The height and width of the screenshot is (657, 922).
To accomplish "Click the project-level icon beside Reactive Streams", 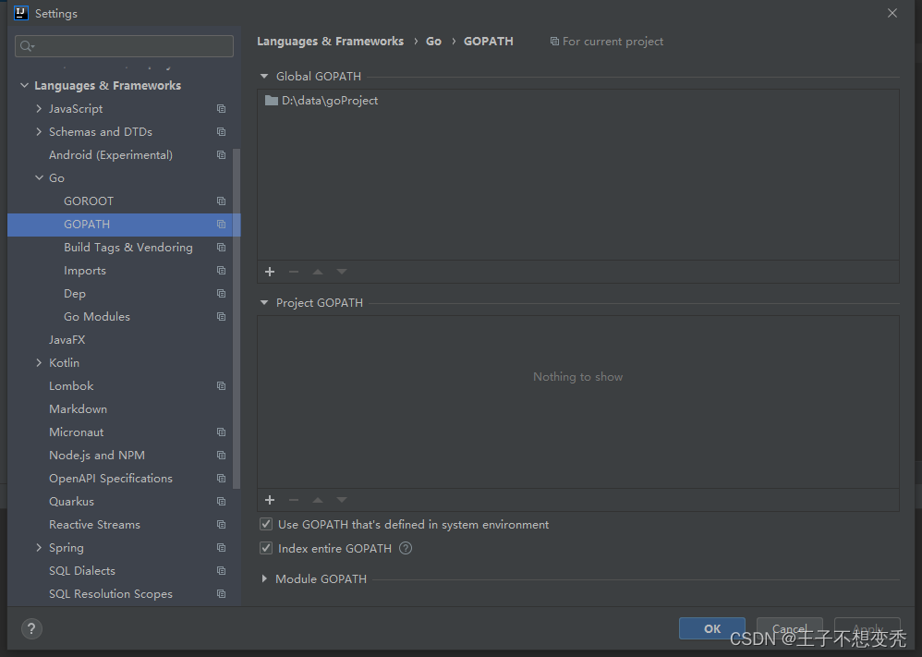I will pos(221,525).
